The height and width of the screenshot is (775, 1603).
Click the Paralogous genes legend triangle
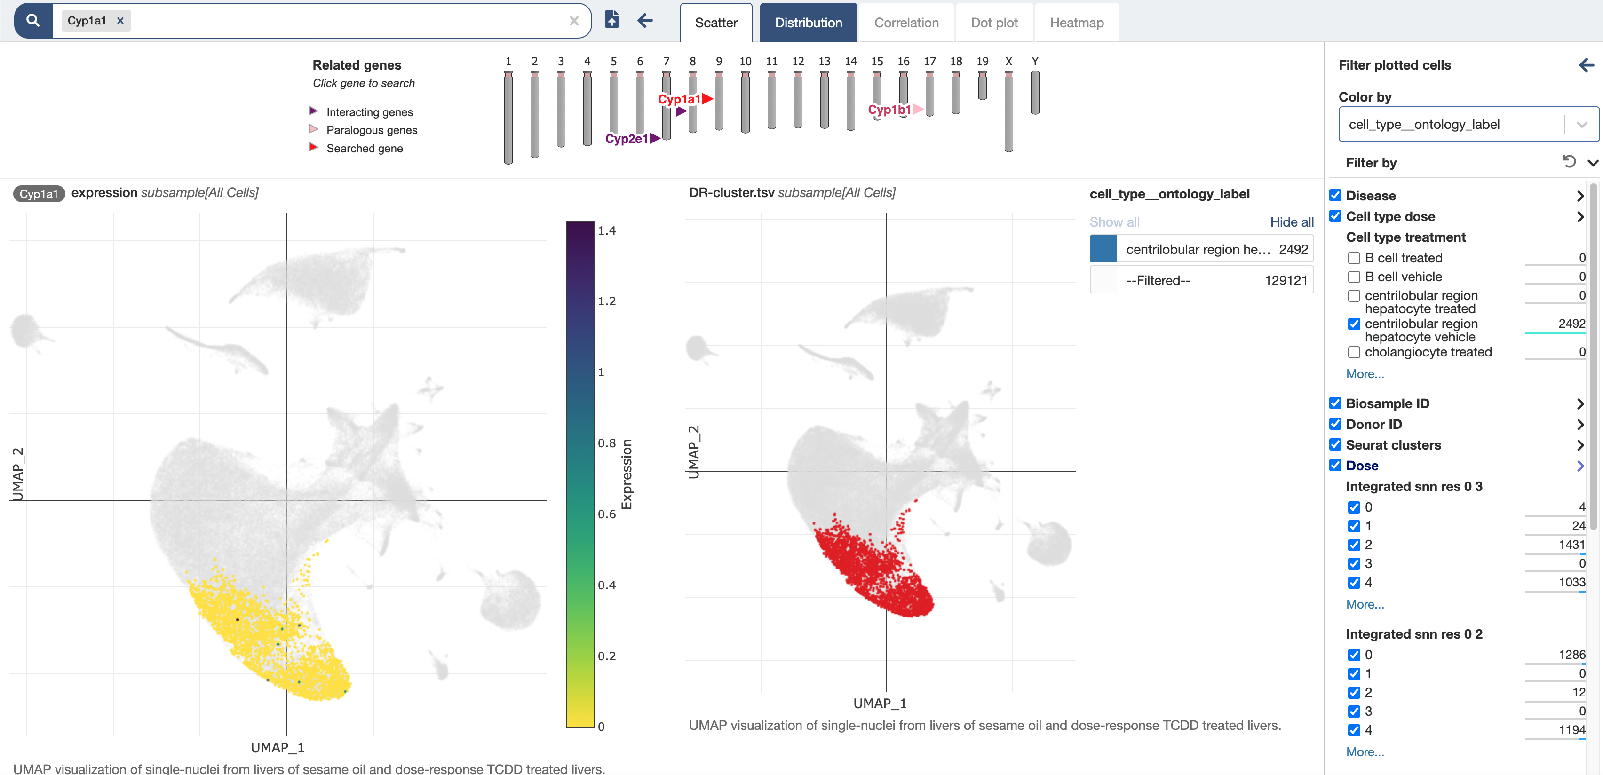point(314,129)
